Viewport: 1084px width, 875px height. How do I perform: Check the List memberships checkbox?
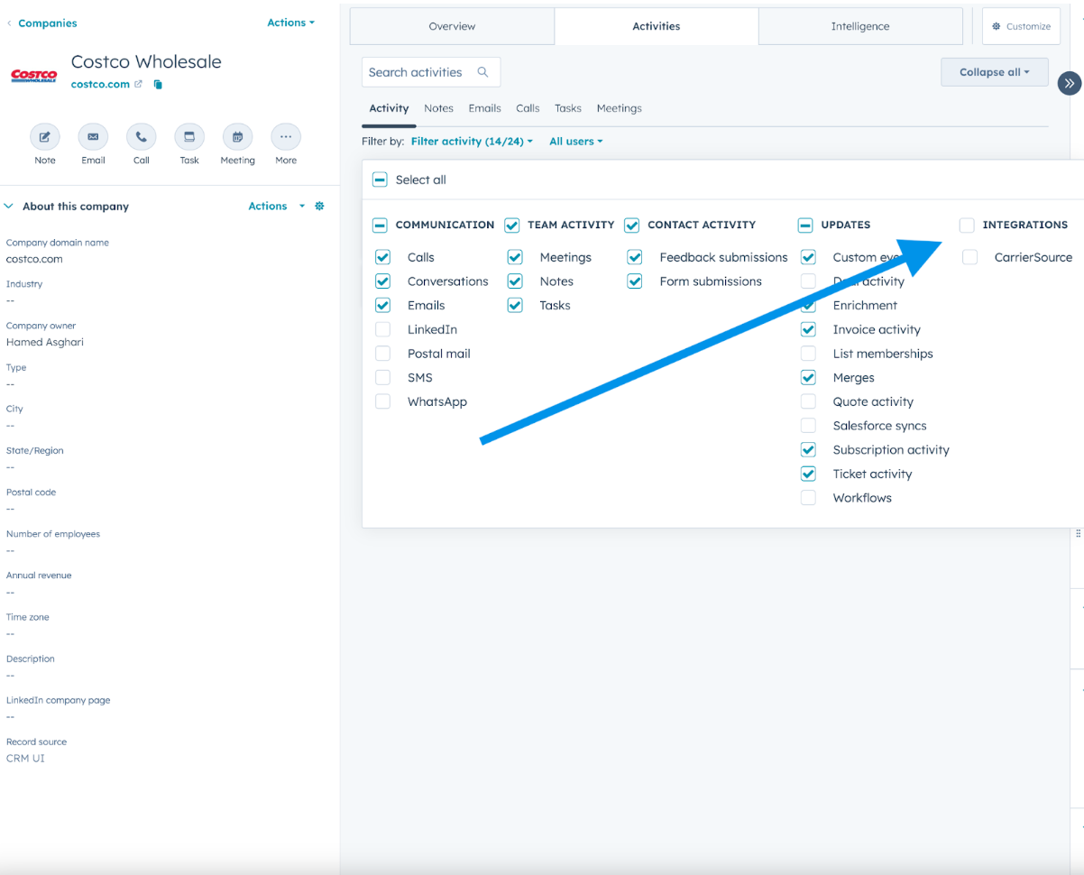(x=808, y=354)
